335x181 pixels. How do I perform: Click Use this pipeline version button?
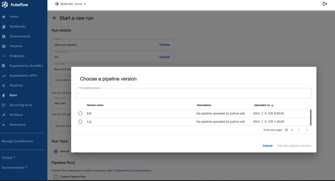pyautogui.click(x=294, y=146)
